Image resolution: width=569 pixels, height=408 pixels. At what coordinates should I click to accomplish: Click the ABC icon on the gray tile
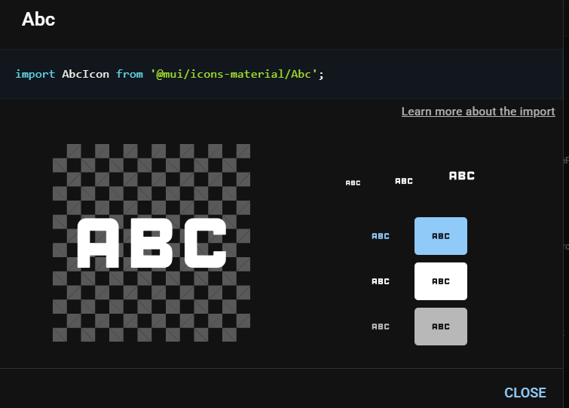click(441, 327)
